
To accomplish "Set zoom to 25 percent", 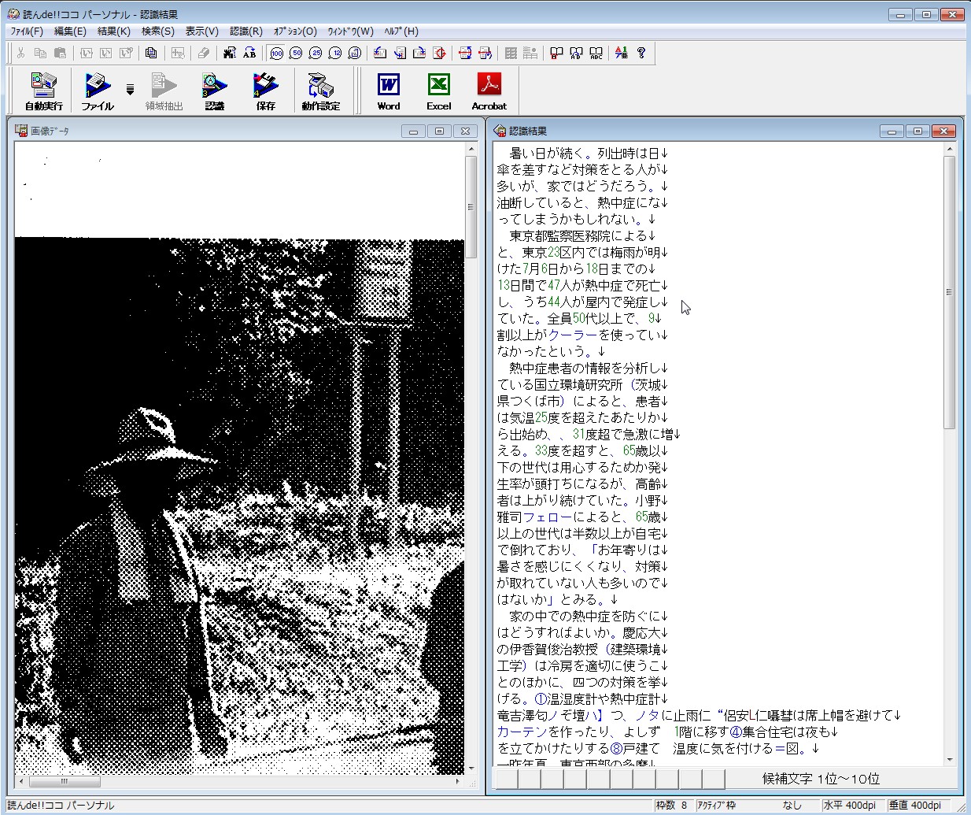I will [316, 53].
